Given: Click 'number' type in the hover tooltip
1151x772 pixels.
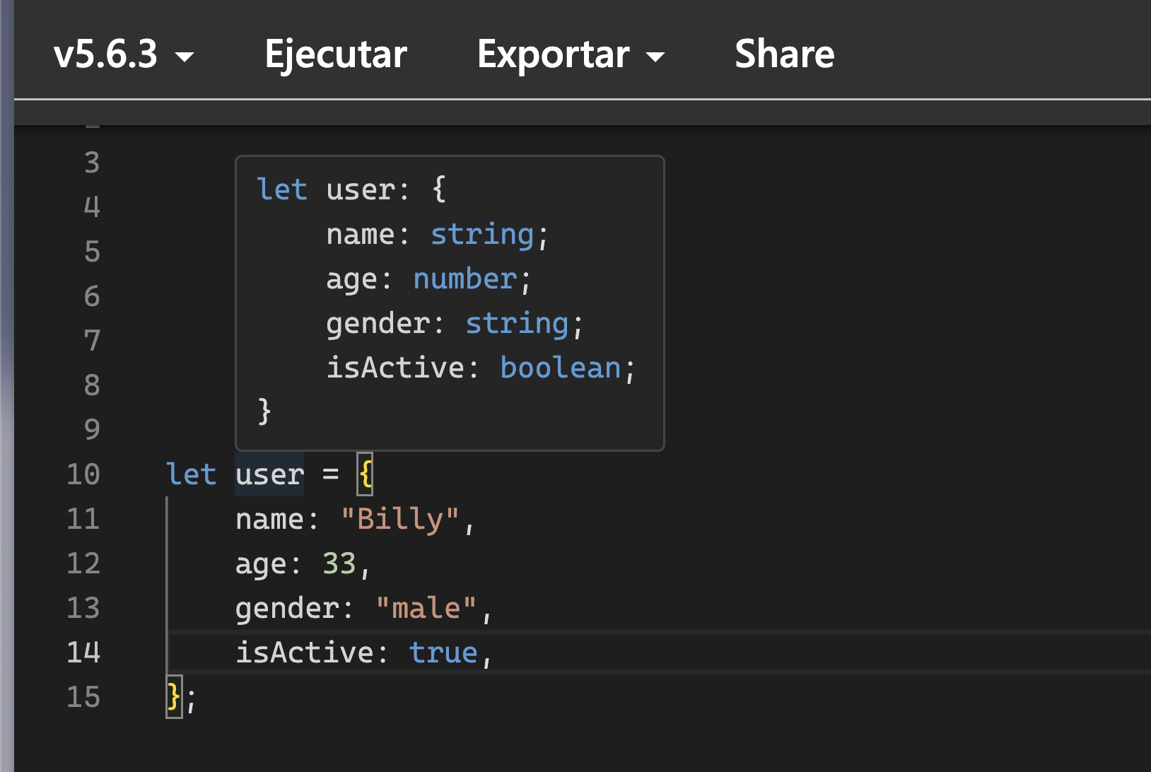Looking at the screenshot, I should 465,279.
